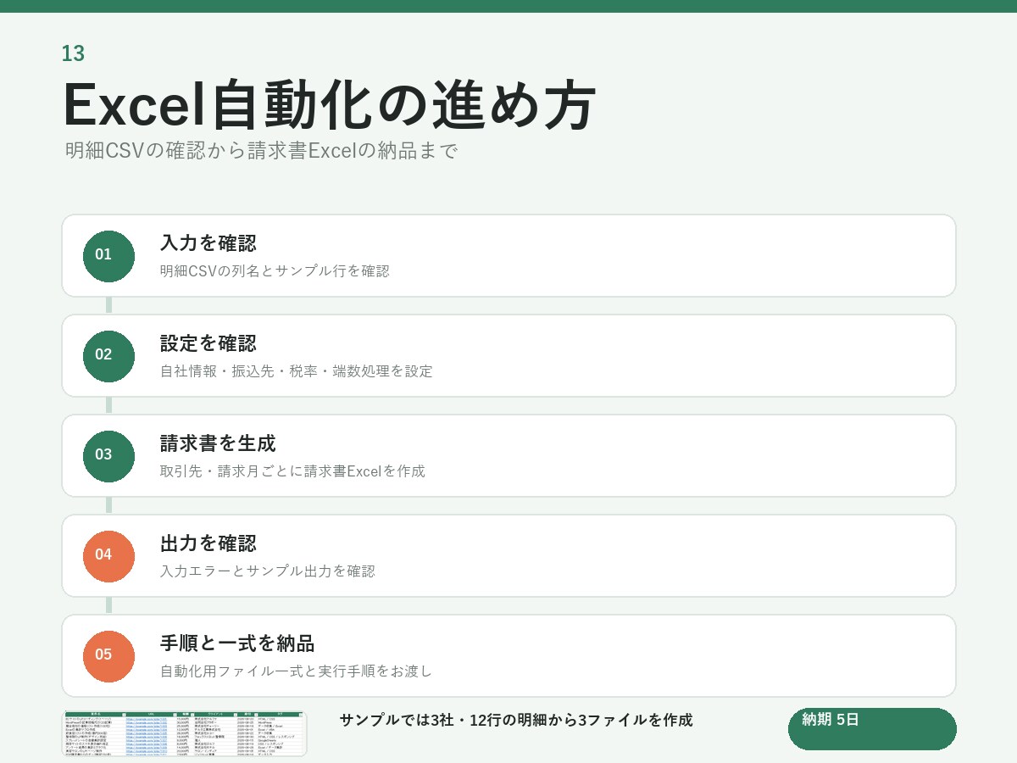The width and height of the screenshot is (1017, 763).
Task: Open the spreadsheet sample thumbnail
Action: point(185,733)
